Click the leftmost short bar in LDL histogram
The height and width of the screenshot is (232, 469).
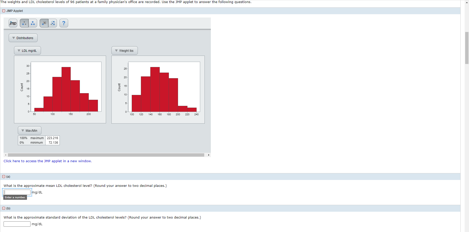(x=39, y=110)
